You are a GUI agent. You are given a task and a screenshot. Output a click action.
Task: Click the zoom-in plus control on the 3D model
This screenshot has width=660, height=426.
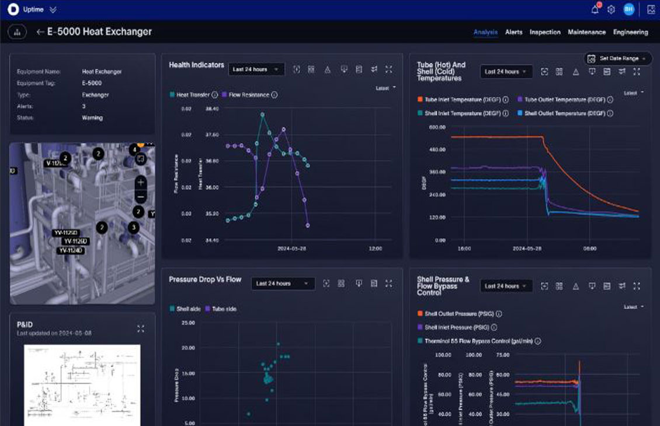[x=142, y=182]
